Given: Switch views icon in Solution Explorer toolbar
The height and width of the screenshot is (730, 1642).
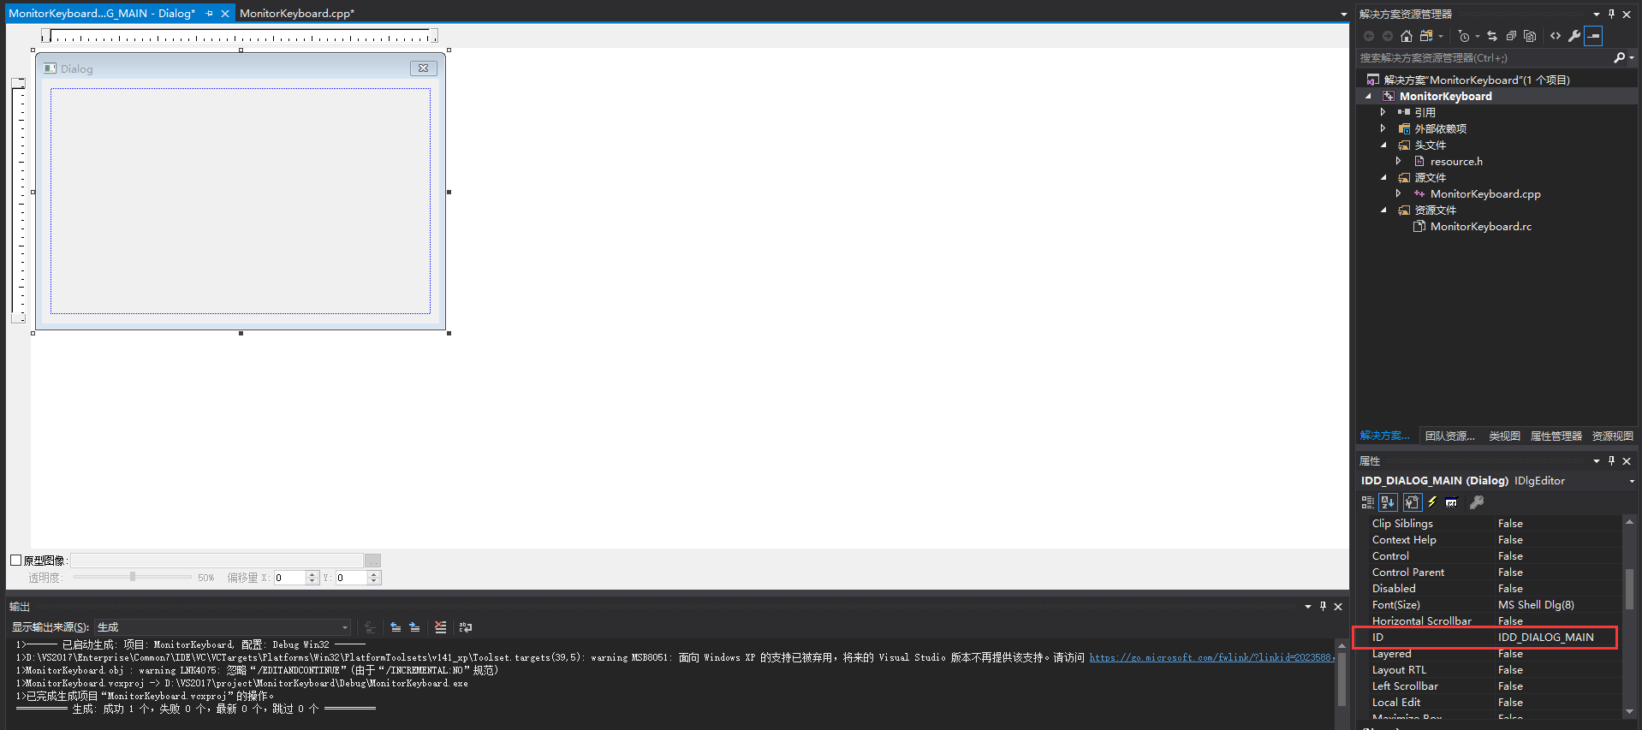Looking at the screenshot, I should point(1426,36).
